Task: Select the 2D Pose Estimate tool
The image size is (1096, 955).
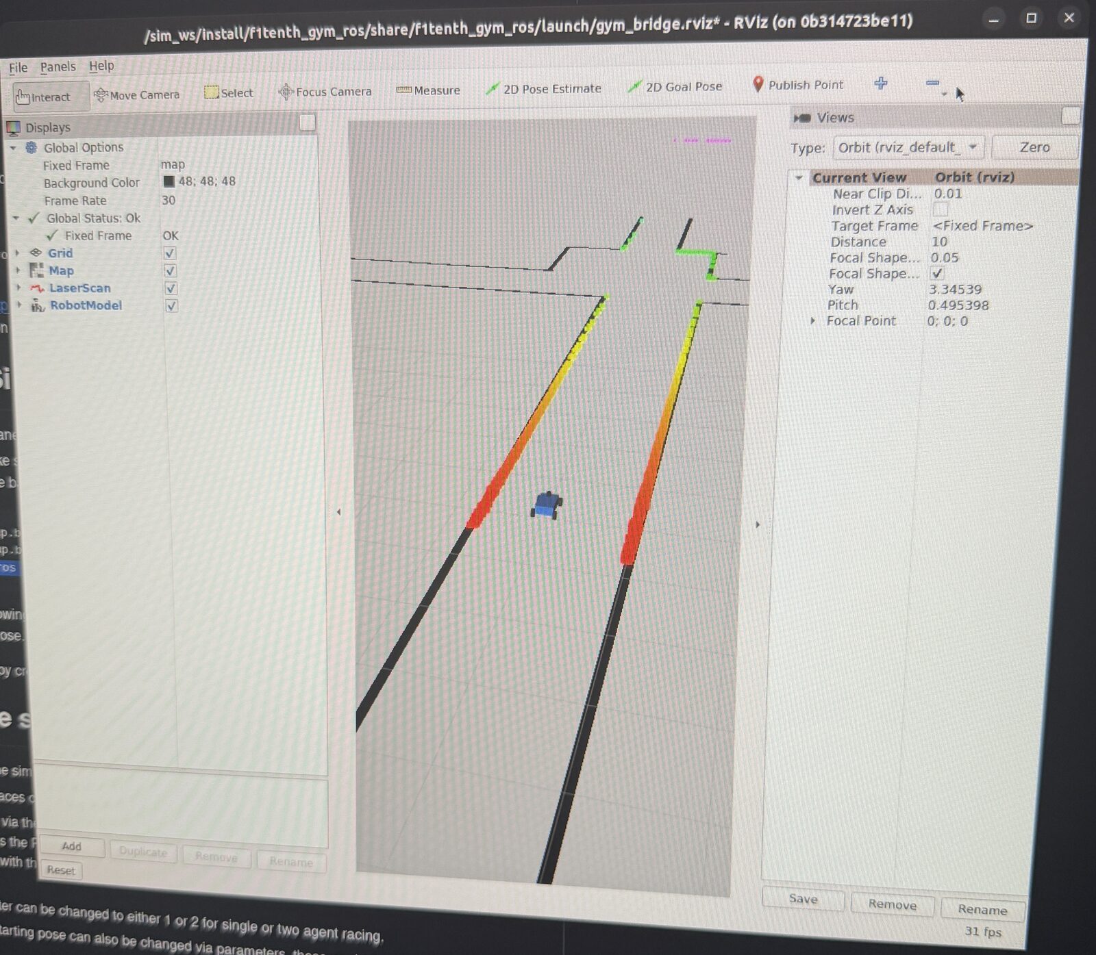Action: [543, 88]
